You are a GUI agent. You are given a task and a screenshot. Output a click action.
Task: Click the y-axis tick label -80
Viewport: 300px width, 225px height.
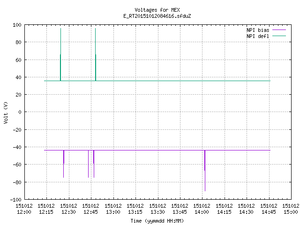(17, 182)
